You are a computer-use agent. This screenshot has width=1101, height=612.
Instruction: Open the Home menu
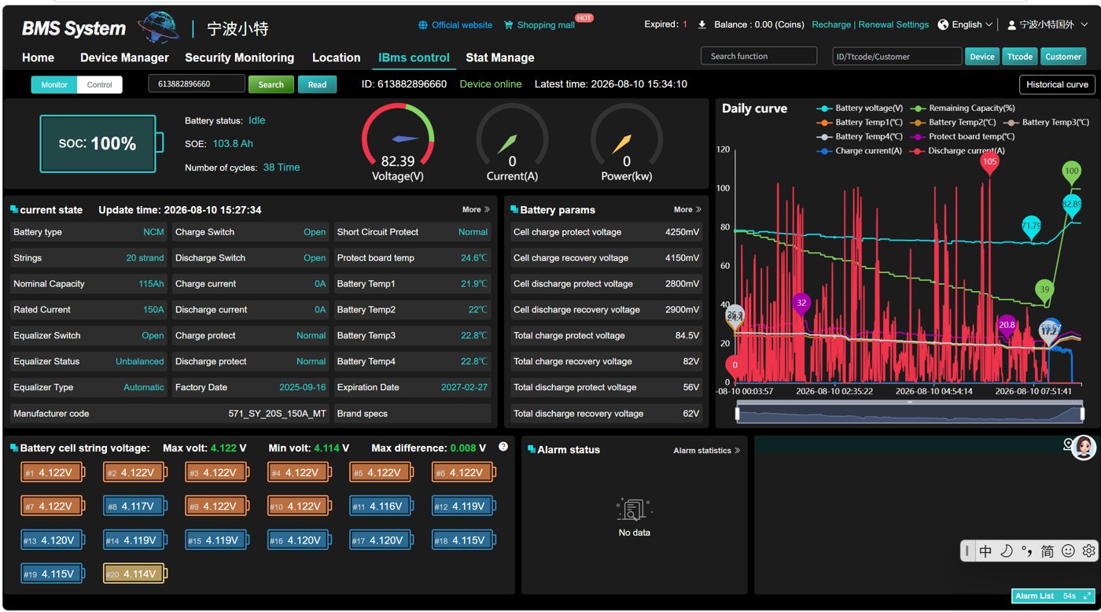click(38, 57)
